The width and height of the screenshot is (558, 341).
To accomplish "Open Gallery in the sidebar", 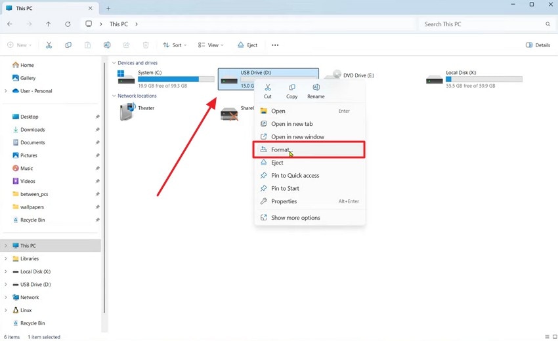I will click(x=28, y=78).
